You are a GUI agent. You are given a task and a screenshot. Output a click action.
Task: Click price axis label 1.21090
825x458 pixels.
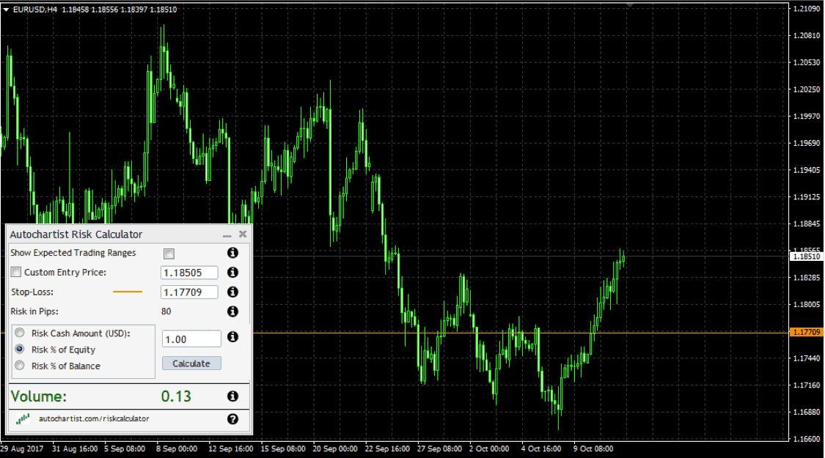tap(807, 8)
